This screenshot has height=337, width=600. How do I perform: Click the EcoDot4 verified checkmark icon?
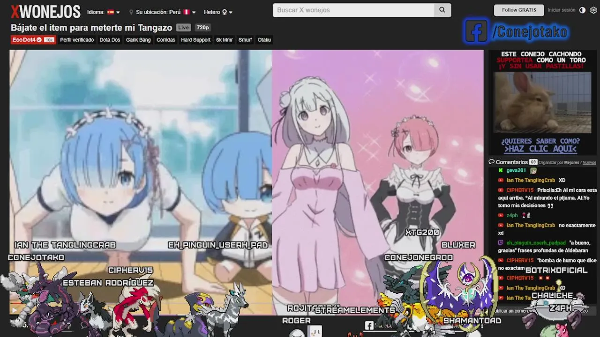pyautogui.click(x=39, y=40)
